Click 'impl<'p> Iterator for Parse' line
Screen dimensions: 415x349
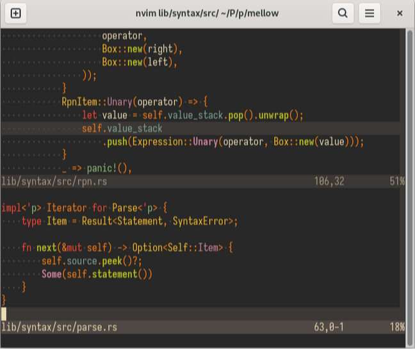coord(85,208)
